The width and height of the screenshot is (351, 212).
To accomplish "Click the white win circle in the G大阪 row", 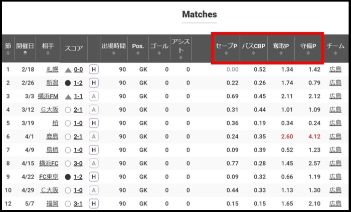I will point(68,109).
